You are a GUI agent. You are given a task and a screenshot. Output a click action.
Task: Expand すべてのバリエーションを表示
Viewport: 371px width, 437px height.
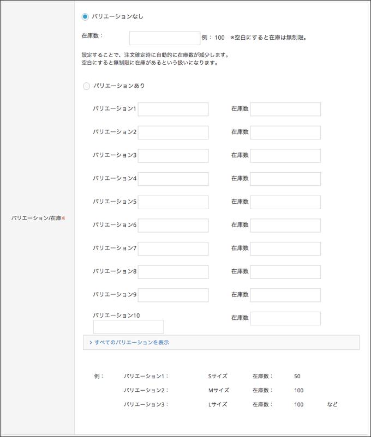point(221,342)
